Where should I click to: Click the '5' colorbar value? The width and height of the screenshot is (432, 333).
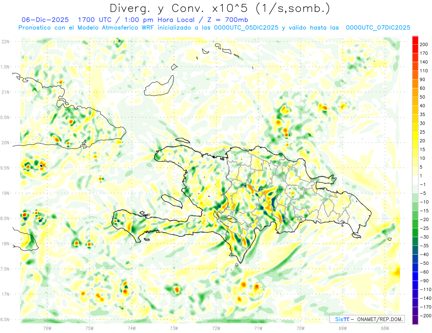[x=422, y=167]
